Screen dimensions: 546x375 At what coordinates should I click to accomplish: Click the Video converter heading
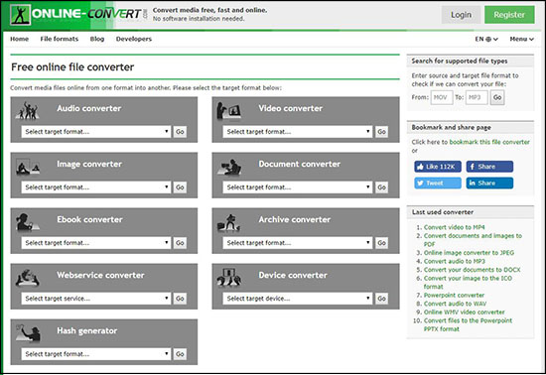tap(291, 108)
